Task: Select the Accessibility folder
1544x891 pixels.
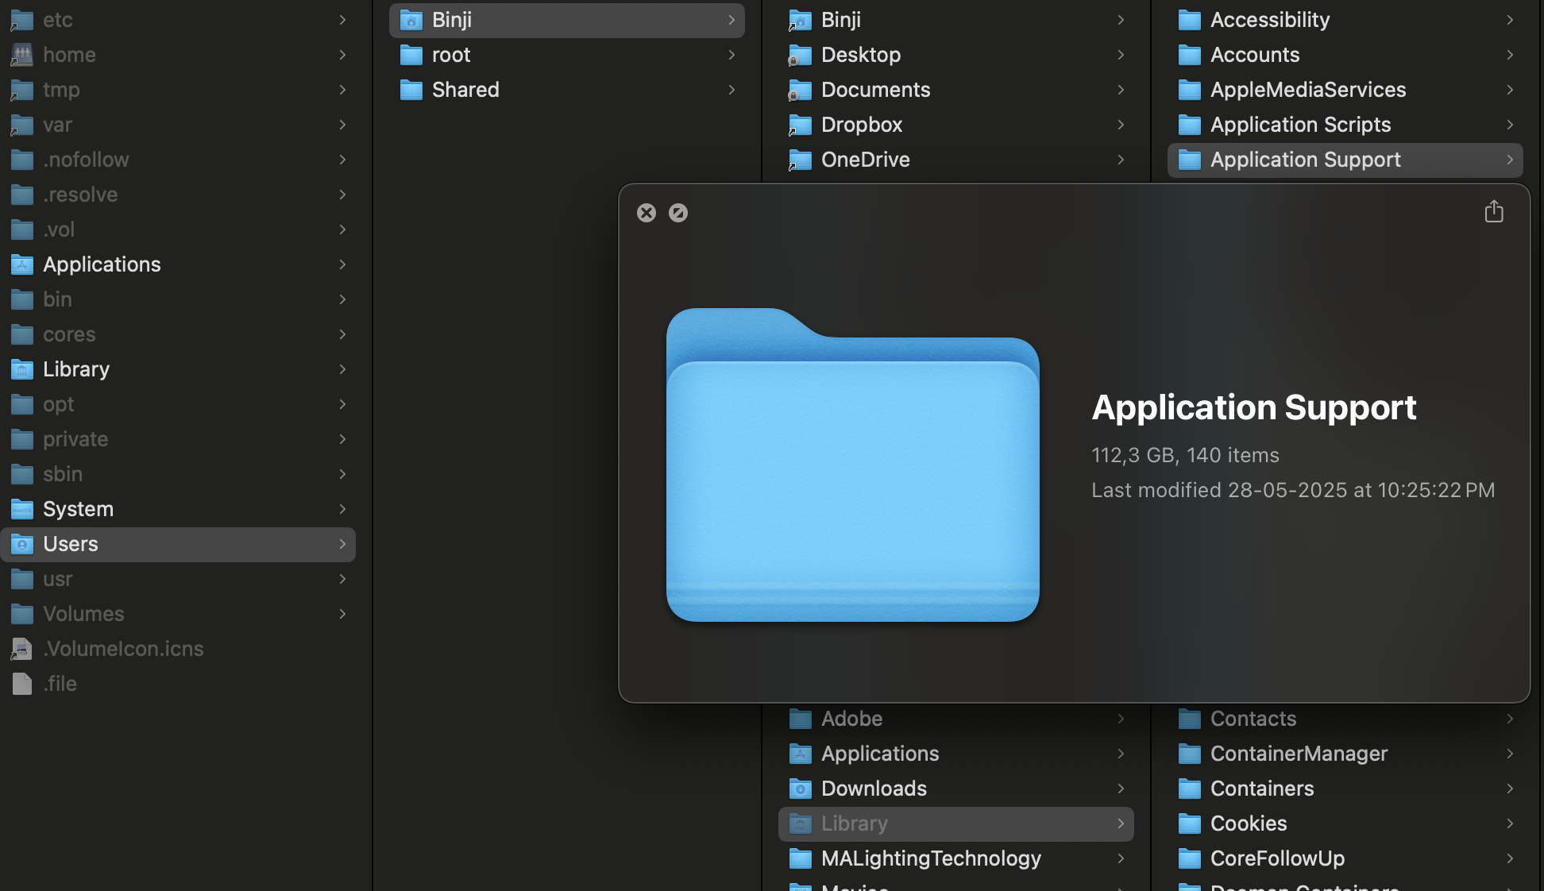Action: (1269, 20)
